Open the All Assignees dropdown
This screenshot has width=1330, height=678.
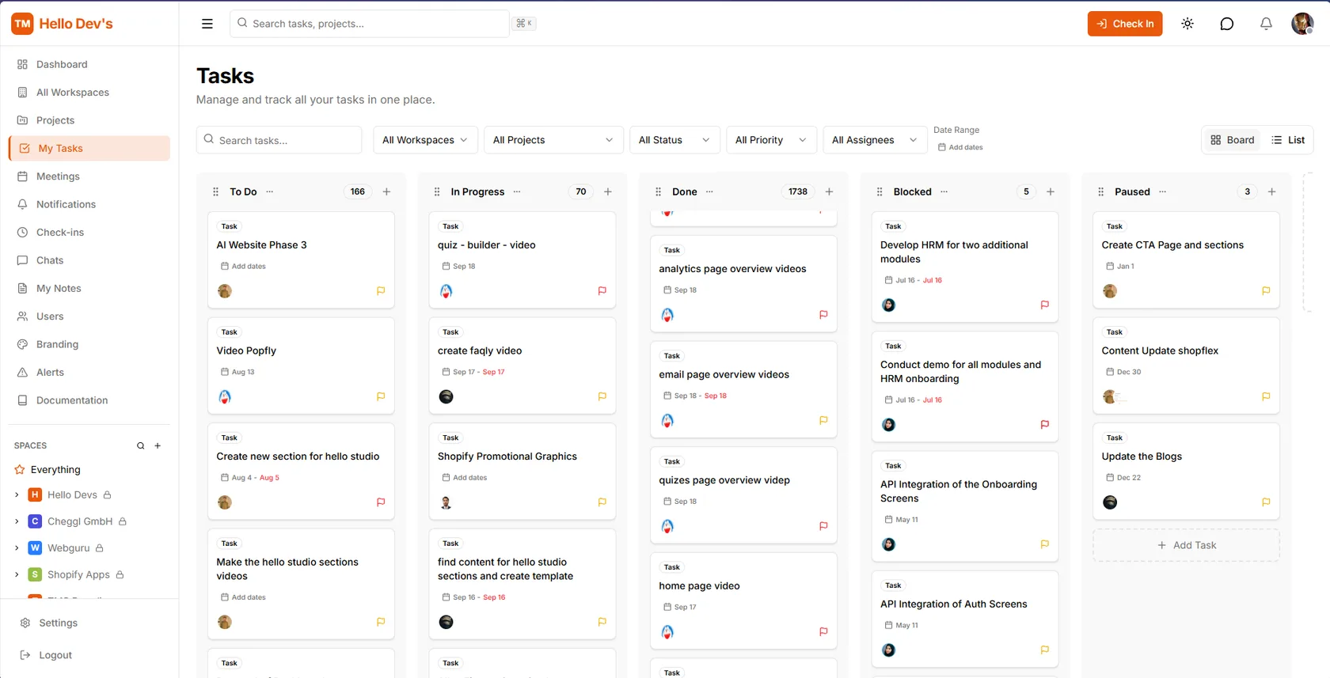coord(875,140)
